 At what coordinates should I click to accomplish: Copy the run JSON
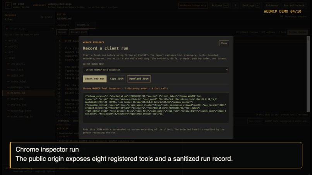click(x=117, y=79)
